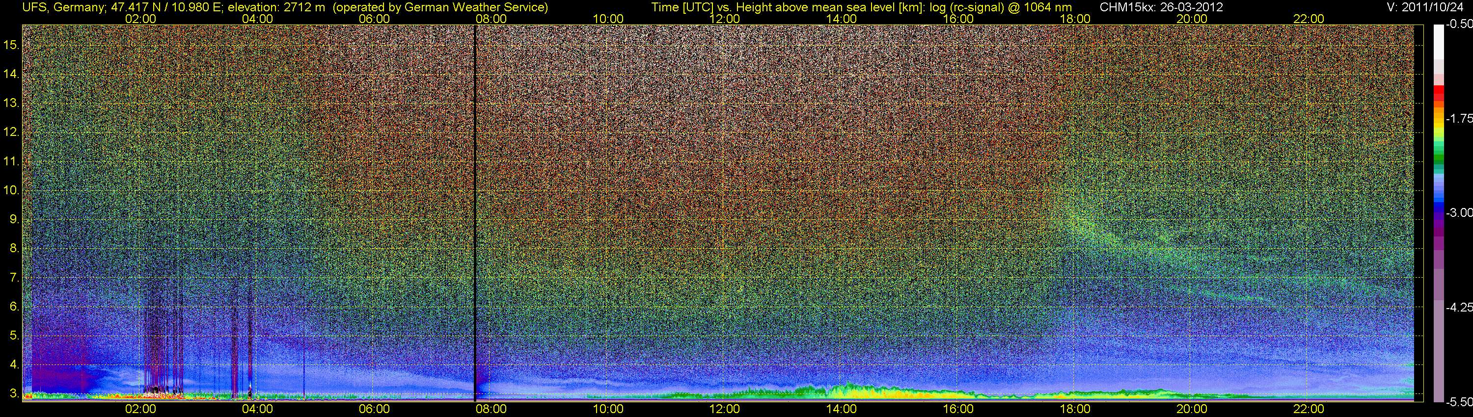Select "02:00" on the bottom time axis
Image resolution: width=1473 pixels, height=417 pixels.
click(140, 409)
